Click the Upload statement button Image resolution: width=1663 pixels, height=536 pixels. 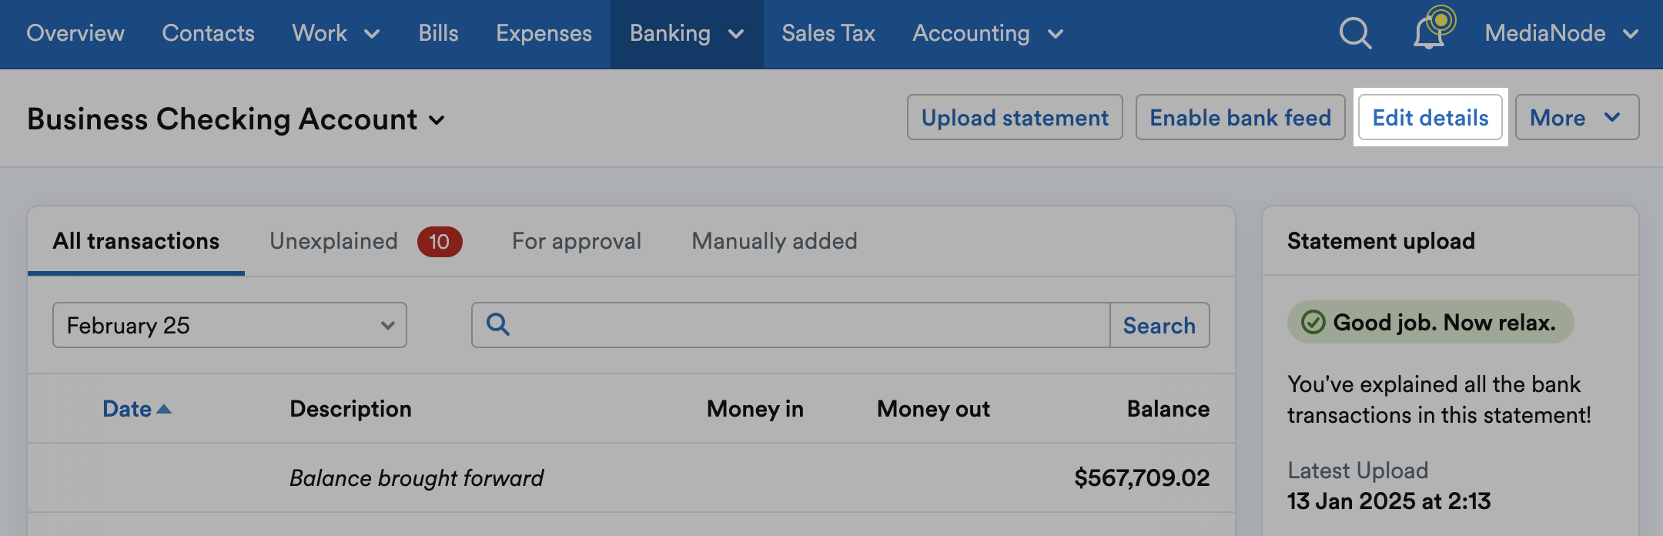tap(1015, 117)
